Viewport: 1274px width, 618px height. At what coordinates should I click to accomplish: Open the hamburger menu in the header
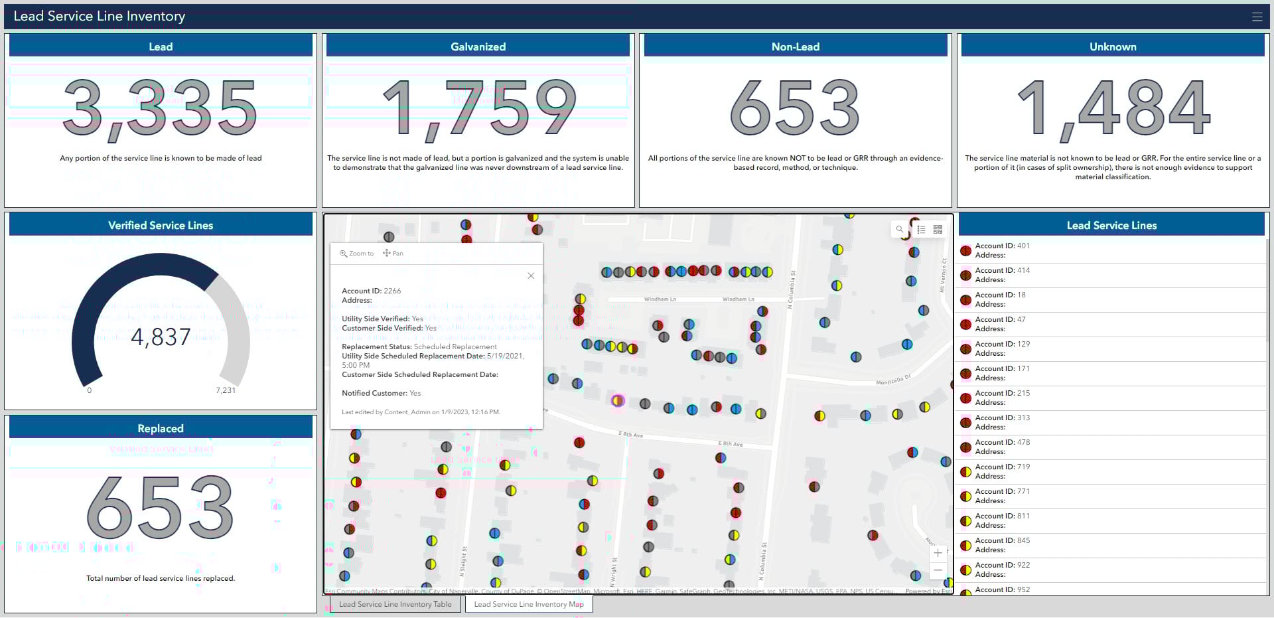coord(1257,17)
